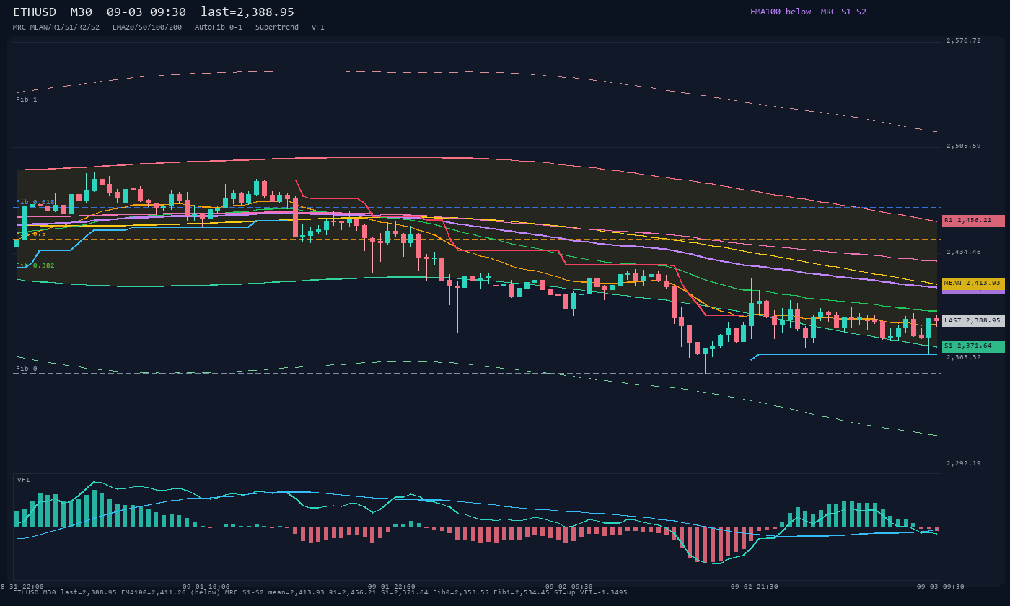Click the VFI label in header
Screen dimensions: 1010x606
[318, 27]
